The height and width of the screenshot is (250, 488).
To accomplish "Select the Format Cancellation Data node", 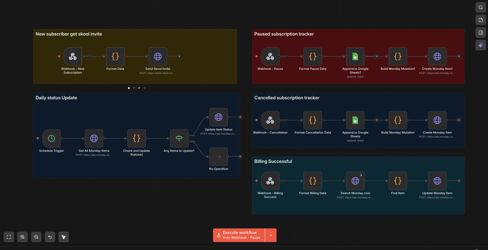I will pos(313,120).
